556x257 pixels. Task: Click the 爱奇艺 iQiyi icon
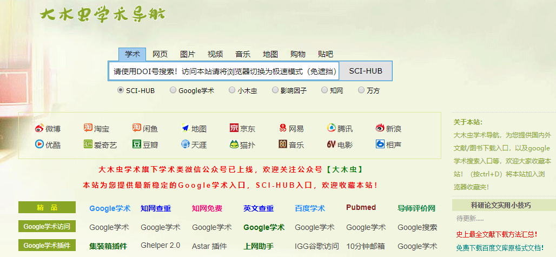[x=88, y=144]
